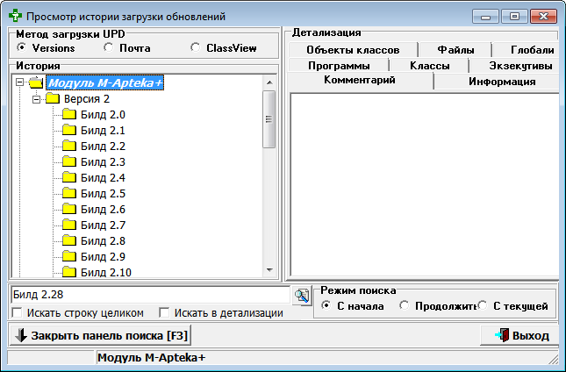This screenshot has height=372, width=566.
Task: Click the folder icon of Билд 2.0
Action: [x=69, y=115]
